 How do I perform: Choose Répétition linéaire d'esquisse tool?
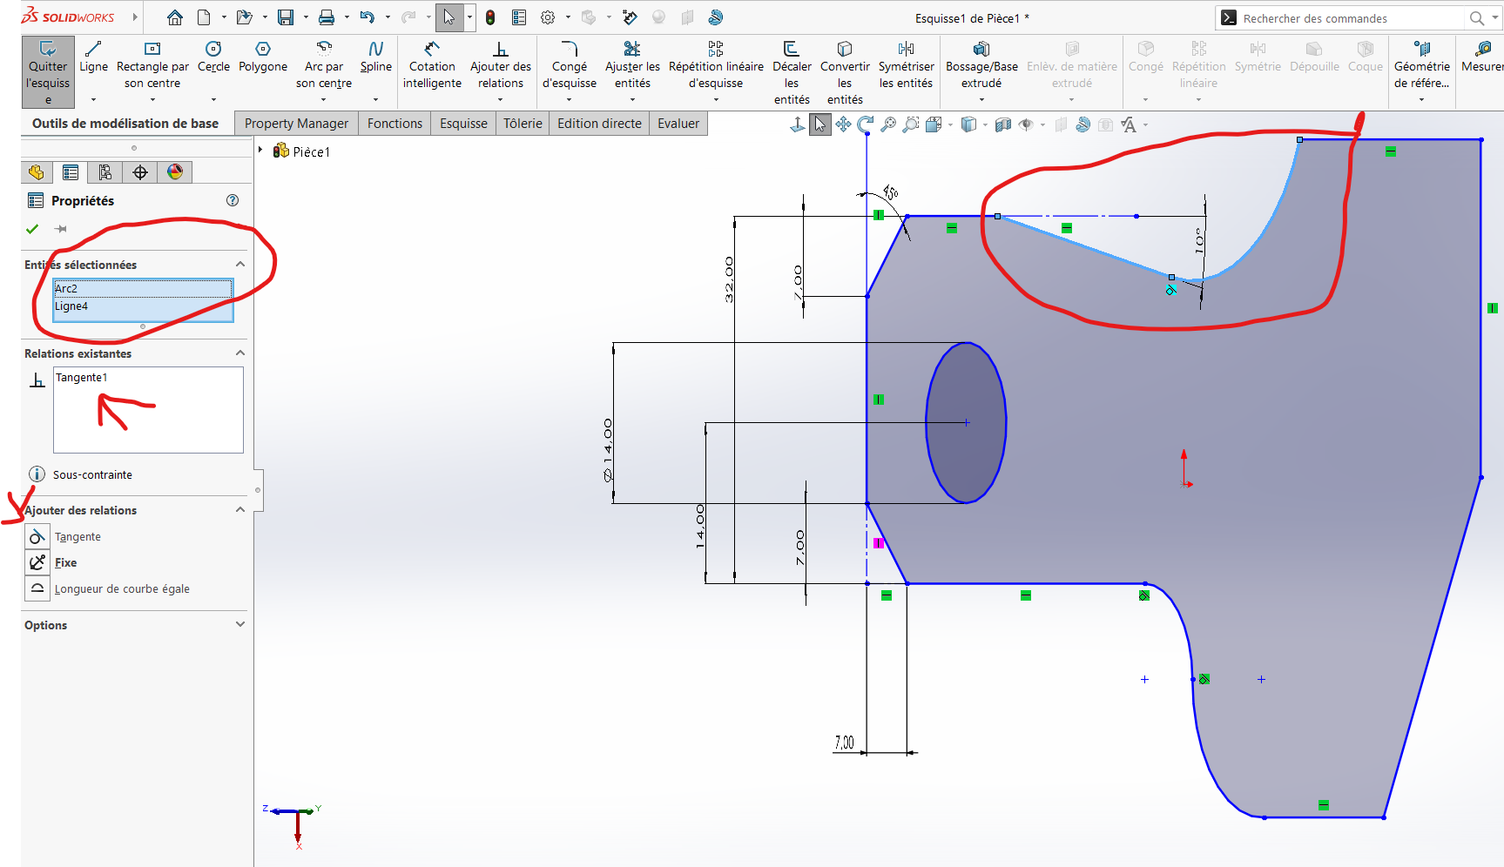click(x=716, y=65)
